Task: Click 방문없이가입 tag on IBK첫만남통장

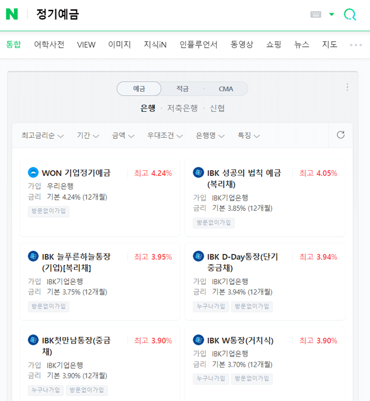Action: click(x=87, y=390)
